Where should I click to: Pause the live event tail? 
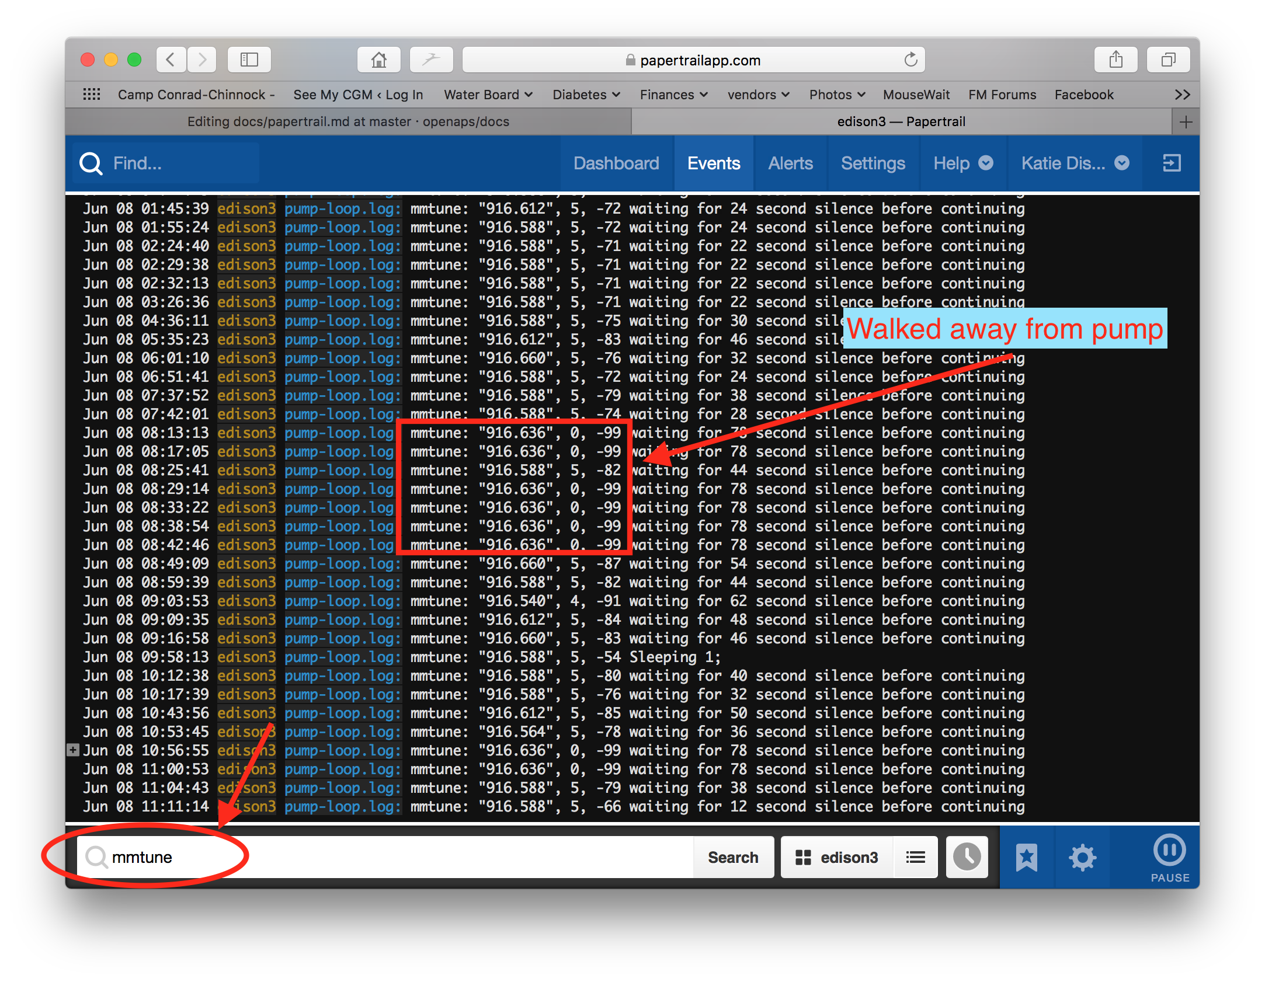pos(1170,857)
